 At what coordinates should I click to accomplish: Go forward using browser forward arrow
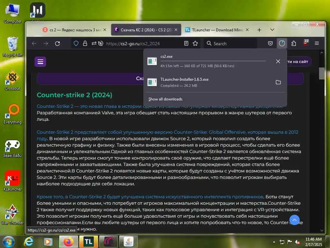tap(46, 44)
